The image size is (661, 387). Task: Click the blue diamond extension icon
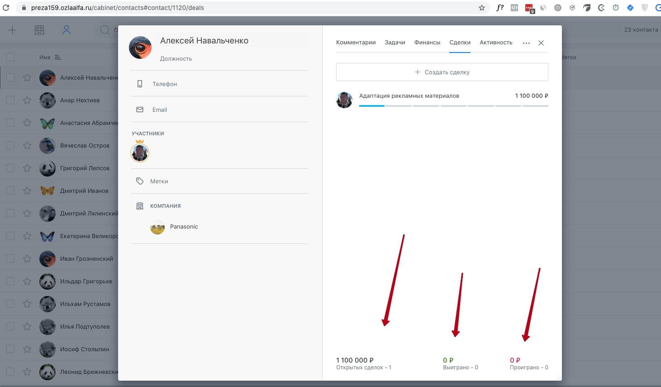pyautogui.click(x=630, y=8)
